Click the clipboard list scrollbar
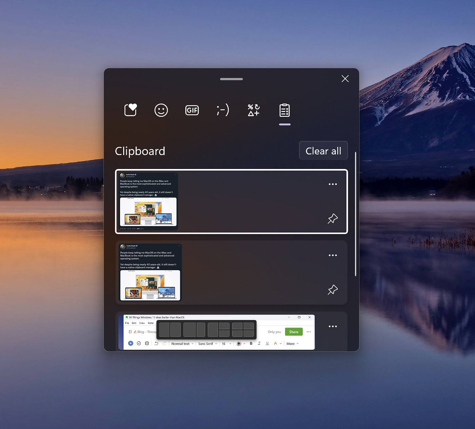The image size is (475, 429). point(356,214)
